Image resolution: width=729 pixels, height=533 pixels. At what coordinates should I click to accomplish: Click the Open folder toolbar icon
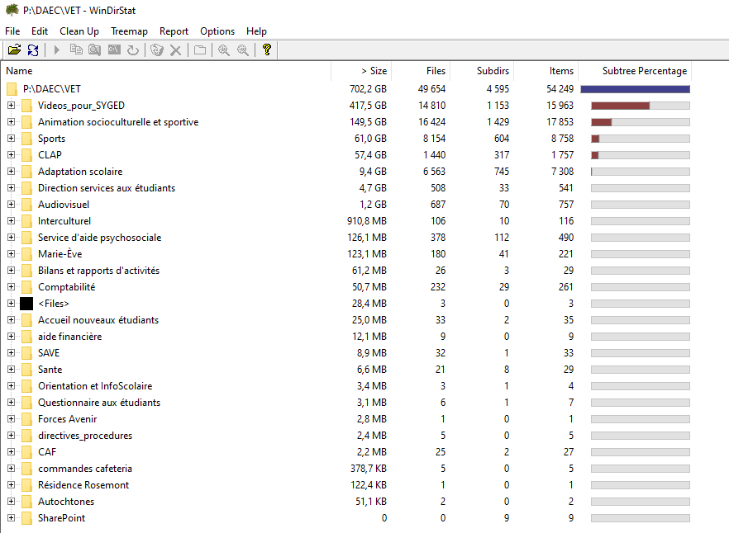click(x=14, y=50)
